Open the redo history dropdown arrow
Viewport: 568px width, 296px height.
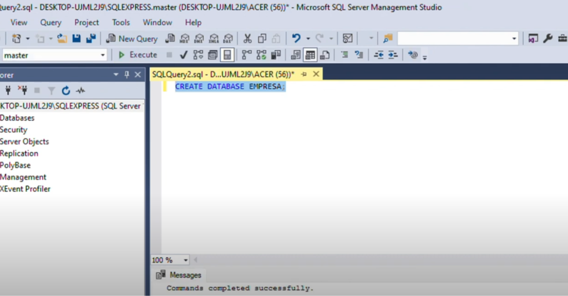pyautogui.click(x=331, y=38)
